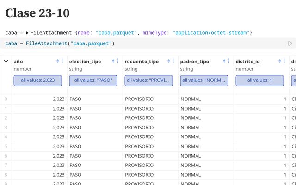Sort the distrito_id column
296x185 pixels.
point(279,61)
